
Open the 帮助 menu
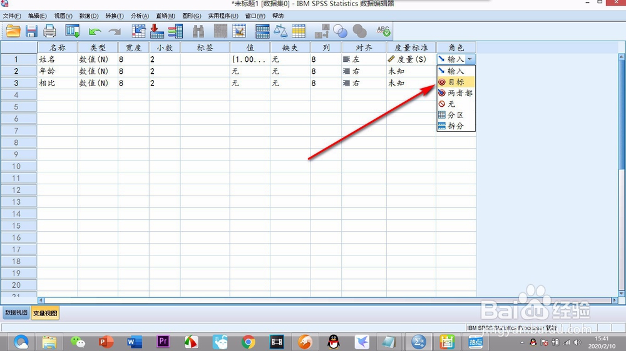[x=278, y=16]
